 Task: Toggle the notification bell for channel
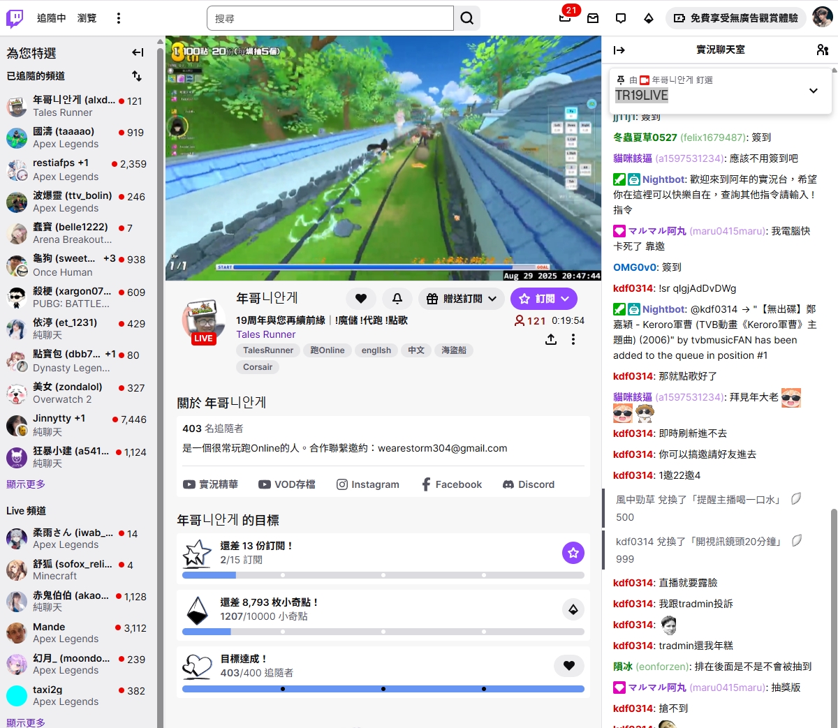click(397, 299)
